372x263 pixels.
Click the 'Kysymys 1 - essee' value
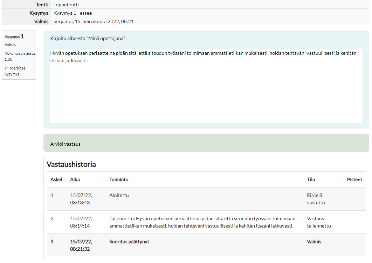click(73, 13)
